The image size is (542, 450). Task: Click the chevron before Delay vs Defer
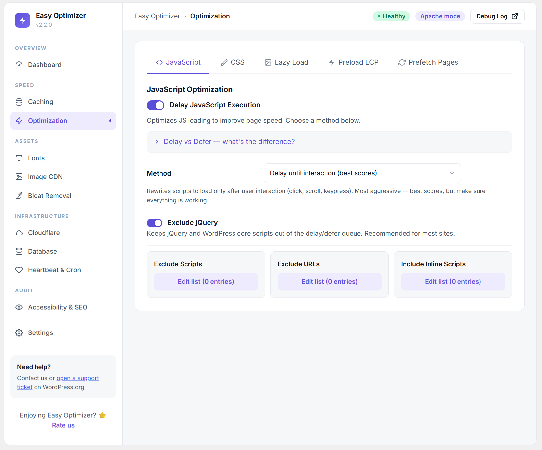(x=157, y=142)
